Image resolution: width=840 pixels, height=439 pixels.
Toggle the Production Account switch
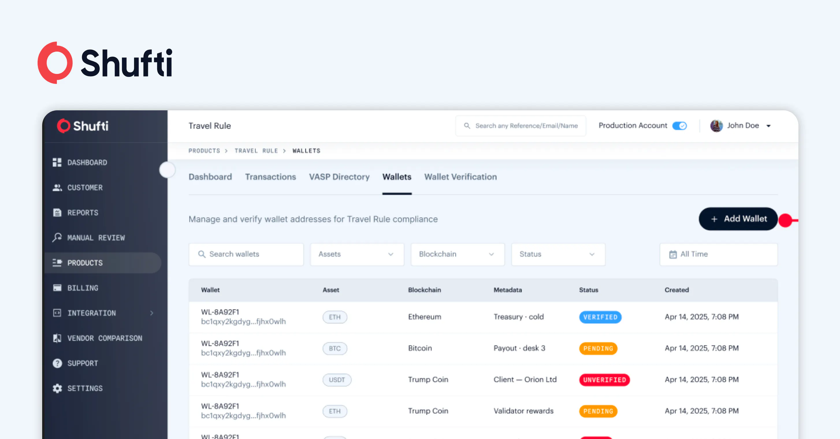pos(680,126)
